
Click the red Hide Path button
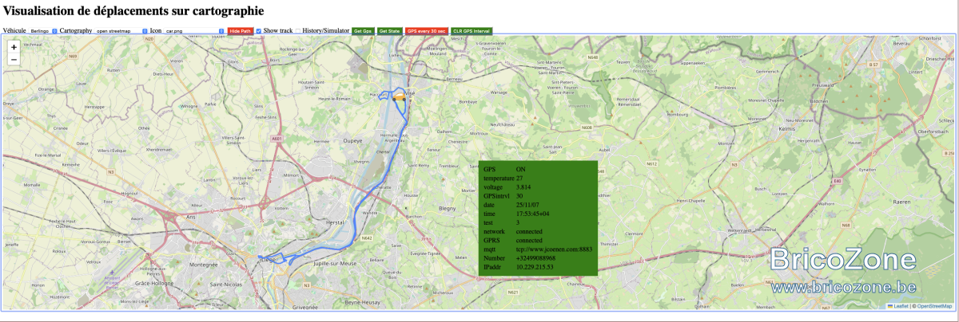240,30
